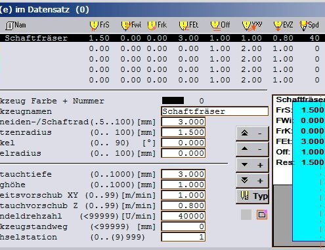The height and width of the screenshot is (250, 325).
Task: Click the Fwi column header icon
Action: click(x=125, y=26)
